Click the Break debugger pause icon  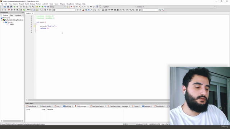tap(91, 6)
